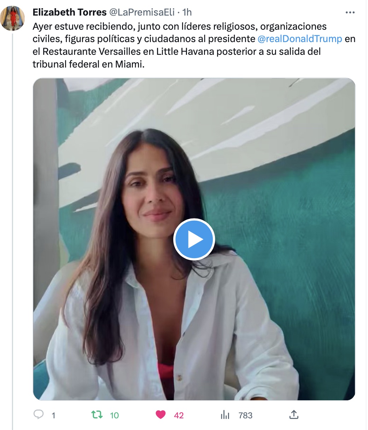Click the tweet's last line 'tribunal federal en Miami'

click(89, 64)
